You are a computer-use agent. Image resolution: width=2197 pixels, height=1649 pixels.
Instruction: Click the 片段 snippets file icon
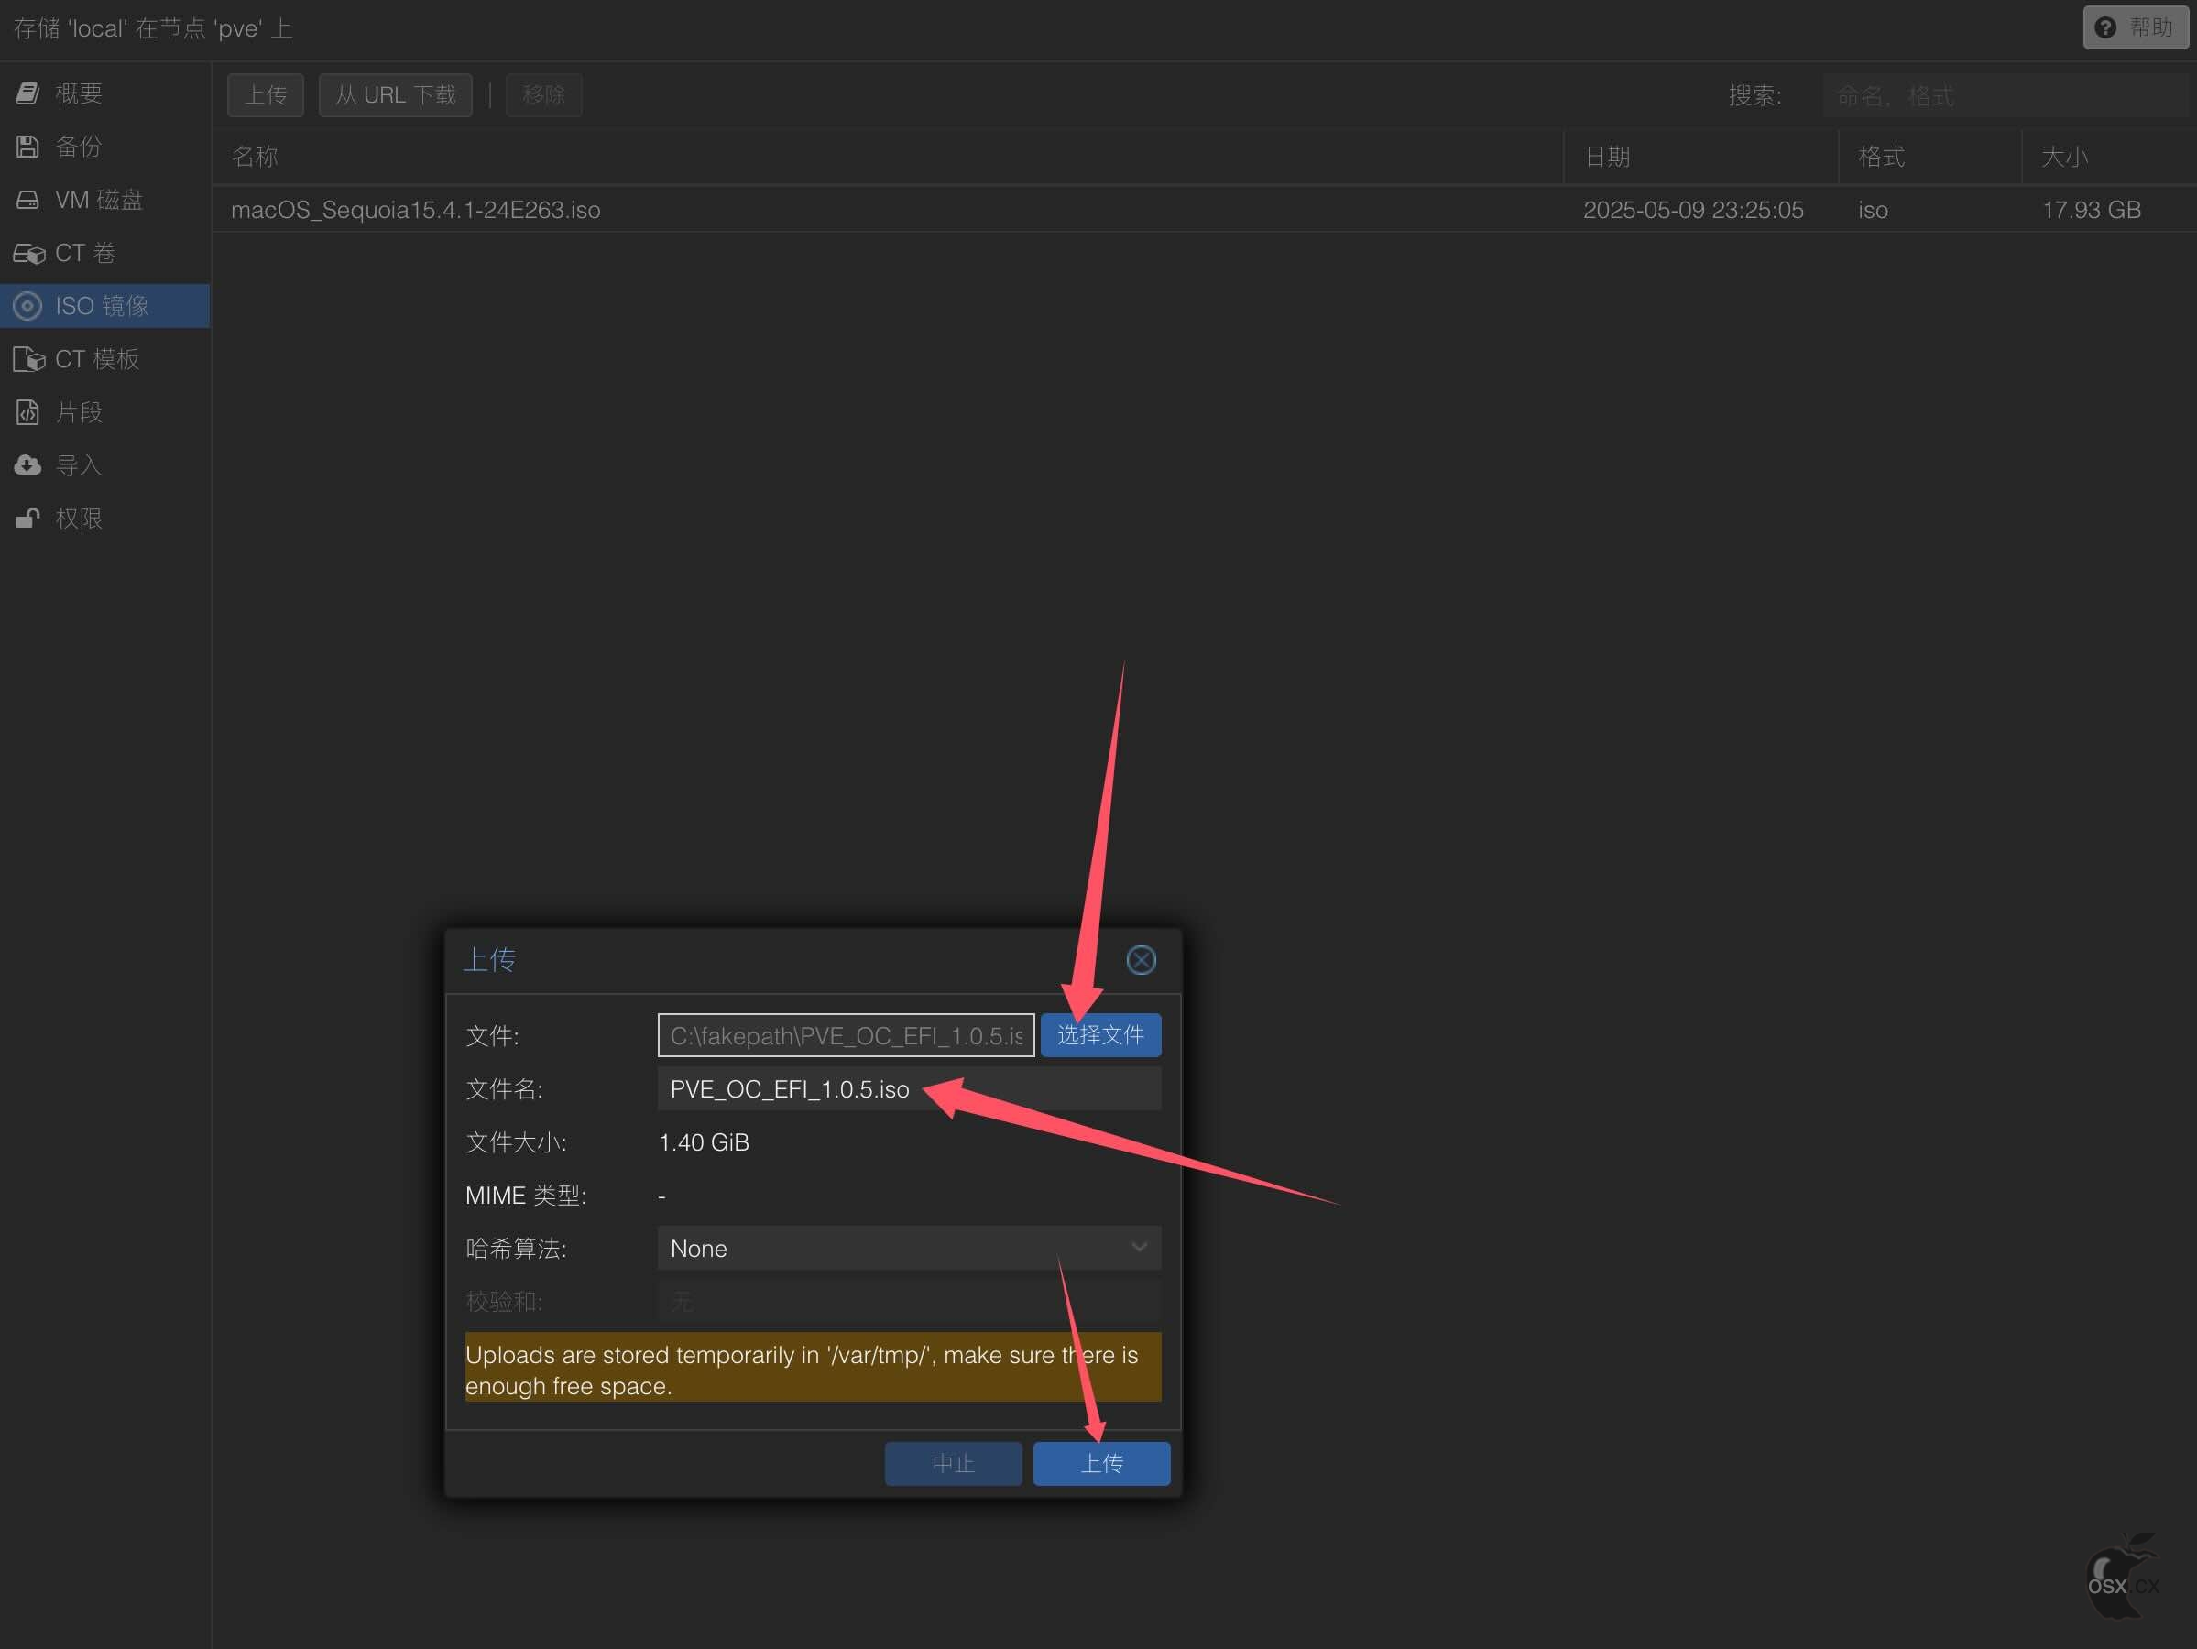27,412
